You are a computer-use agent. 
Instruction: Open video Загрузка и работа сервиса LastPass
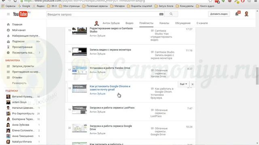[112, 108]
